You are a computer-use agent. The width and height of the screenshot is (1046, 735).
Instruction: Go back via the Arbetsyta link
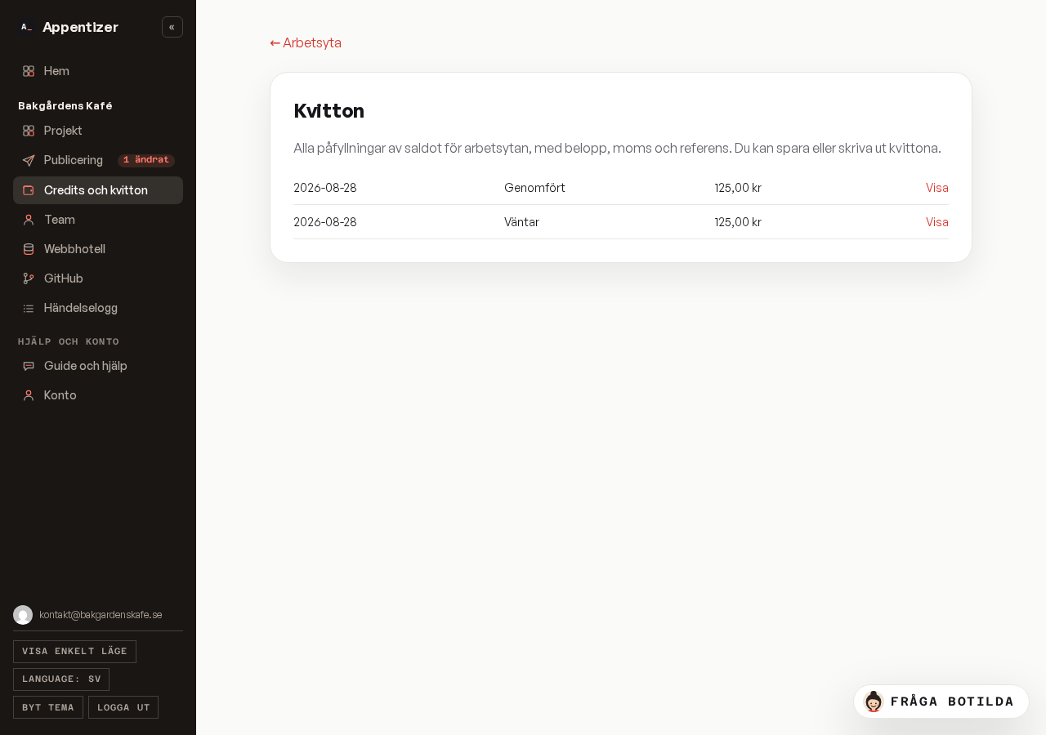[306, 42]
